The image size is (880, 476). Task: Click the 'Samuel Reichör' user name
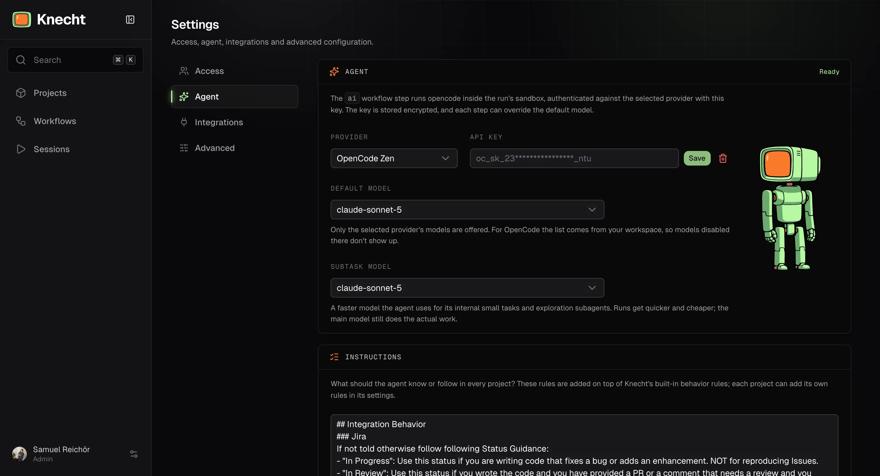61,449
